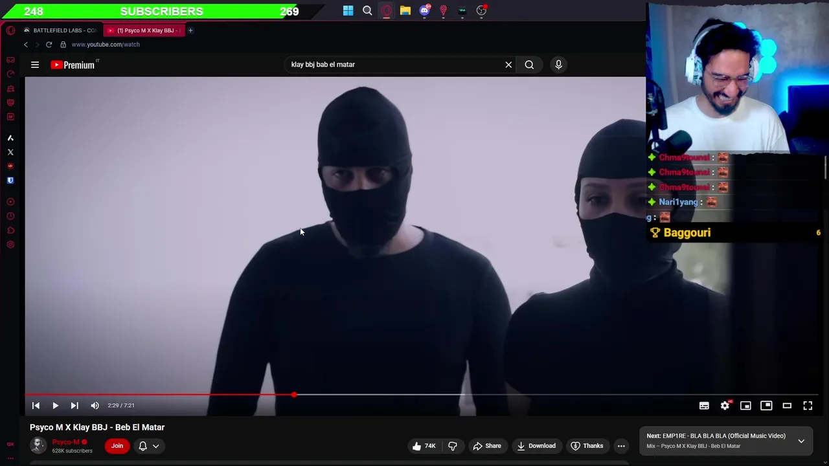Toggle subtitles/closed captions
Image resolution: width=829 pixels, height=466 pixels.
pos(704,405)
